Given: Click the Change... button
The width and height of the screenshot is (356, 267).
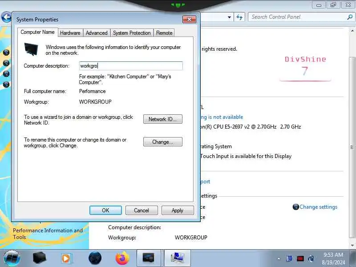Looking at the screenshot, I should tap(162, 142).
